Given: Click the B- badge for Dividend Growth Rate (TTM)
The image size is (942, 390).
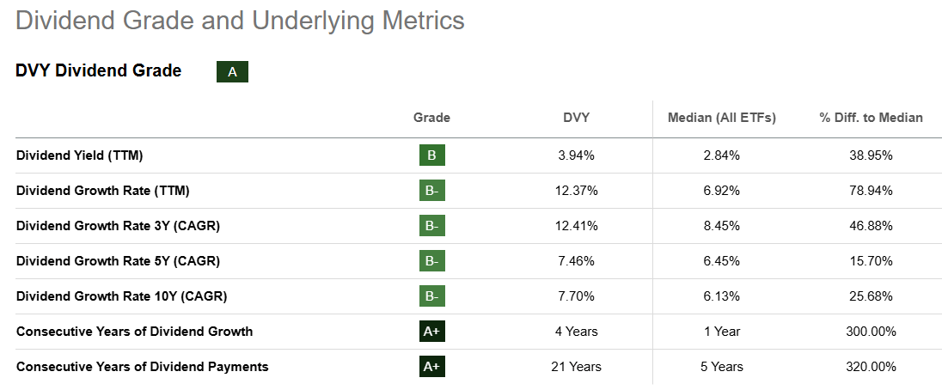Looking at the screenshot, I should coord(431,191).
